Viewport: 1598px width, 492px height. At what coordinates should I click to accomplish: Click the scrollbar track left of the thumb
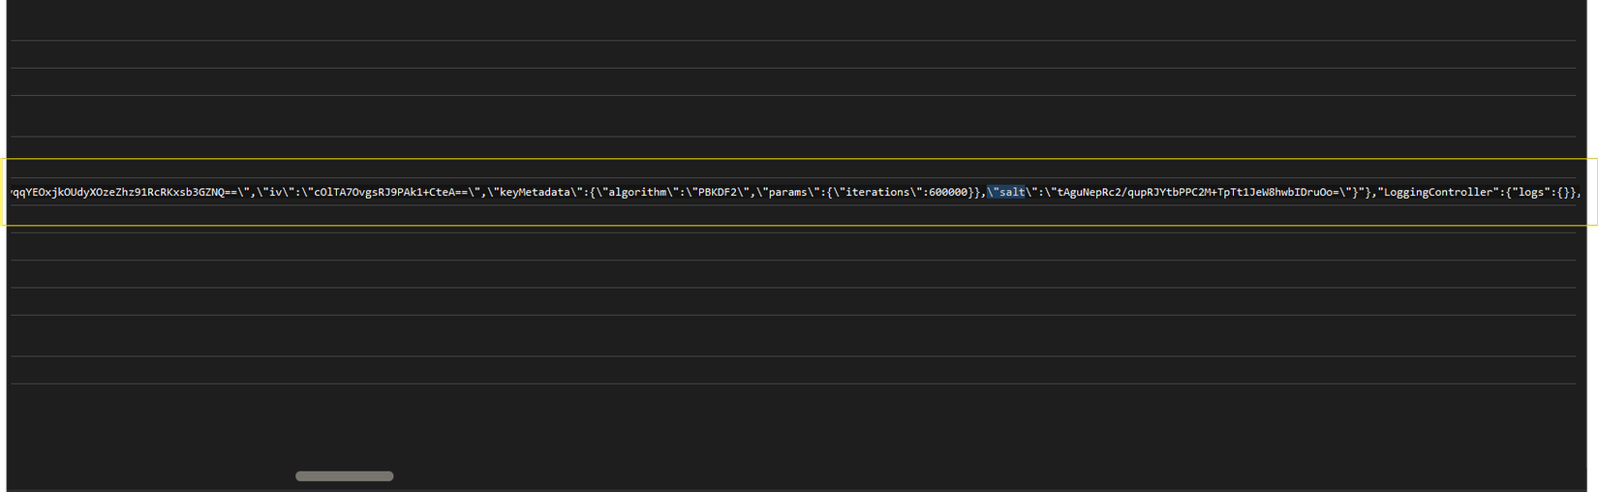145,476
